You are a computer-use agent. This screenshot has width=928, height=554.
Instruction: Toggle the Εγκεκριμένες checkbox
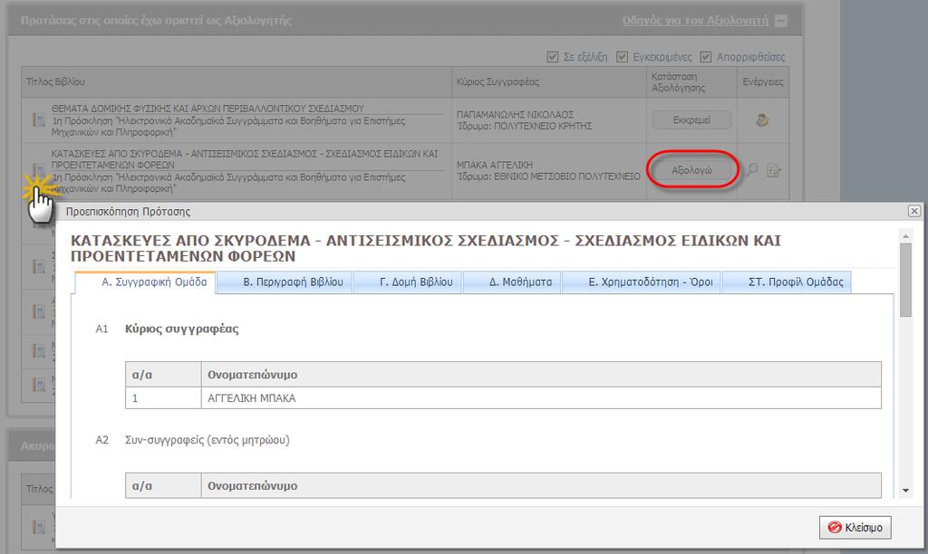click(x=622, y=57)
